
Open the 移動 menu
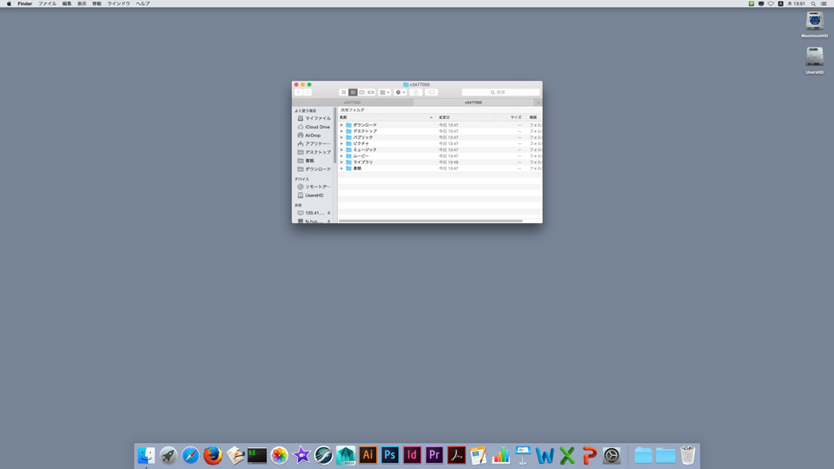(96, 3)
